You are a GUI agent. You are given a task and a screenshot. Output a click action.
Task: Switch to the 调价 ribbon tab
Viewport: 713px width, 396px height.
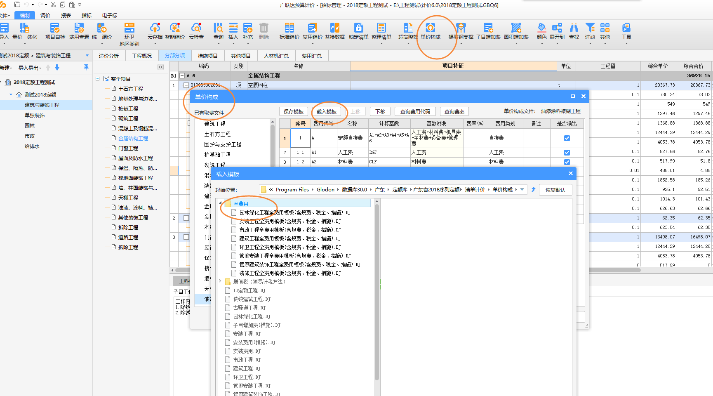[x=45, y=15]
